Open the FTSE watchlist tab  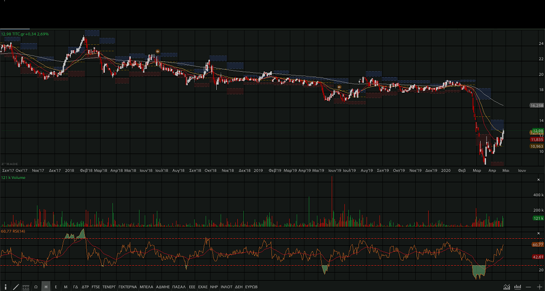tap(96, 287)
